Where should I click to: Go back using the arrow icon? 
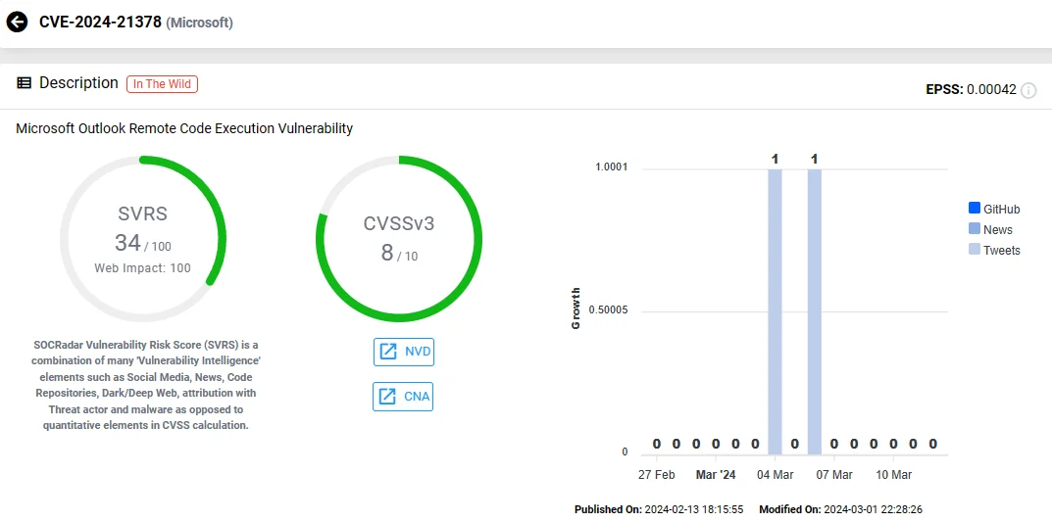[17, 23]
